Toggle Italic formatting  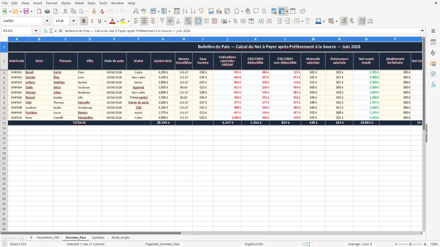coord(92,21)
